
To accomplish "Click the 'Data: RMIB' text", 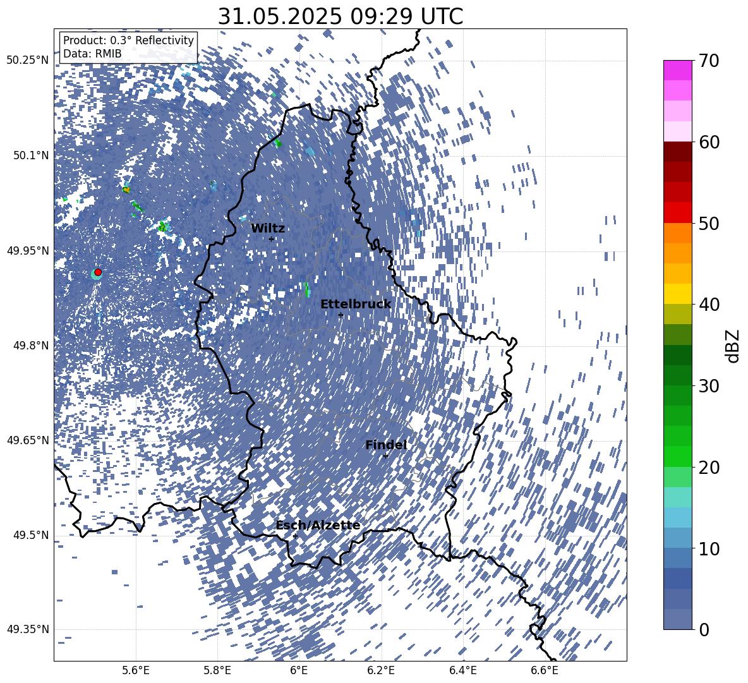I will [x=92, y=54].
